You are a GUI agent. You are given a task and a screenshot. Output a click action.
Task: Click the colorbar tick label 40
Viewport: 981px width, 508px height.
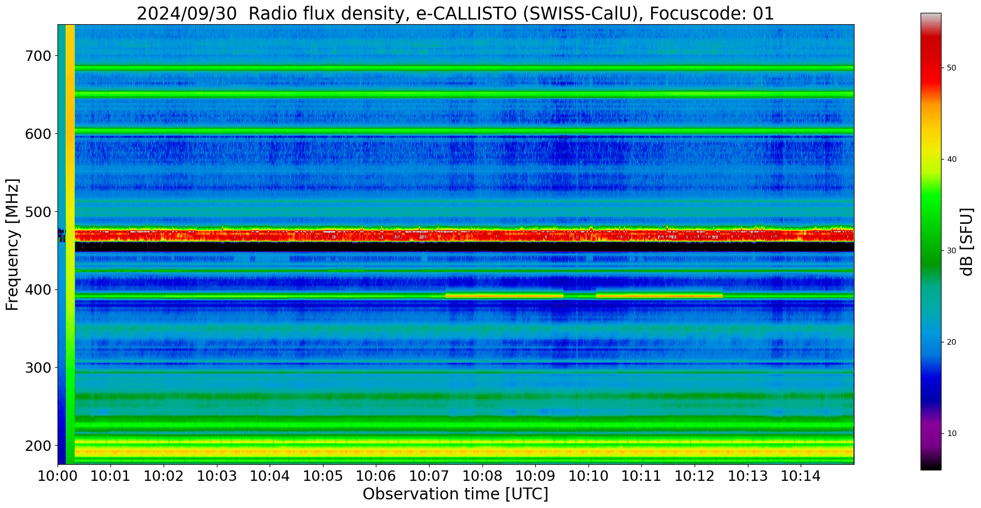(x=952, y=159)
